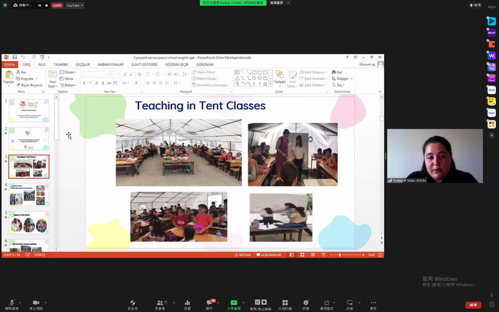
Task: Click Kes (cut) scissors icon
Action: (x=18, y=72)
